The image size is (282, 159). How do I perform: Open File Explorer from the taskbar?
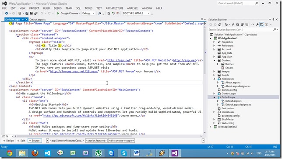click(22, 153)
